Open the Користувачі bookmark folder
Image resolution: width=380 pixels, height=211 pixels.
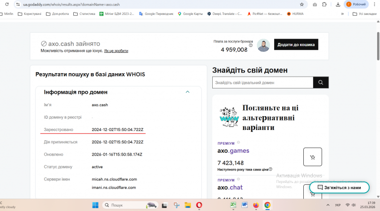pos(30,14)
